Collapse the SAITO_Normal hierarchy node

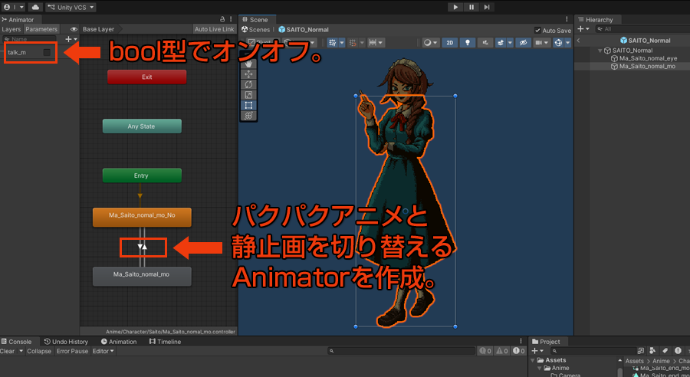point(600,51)
